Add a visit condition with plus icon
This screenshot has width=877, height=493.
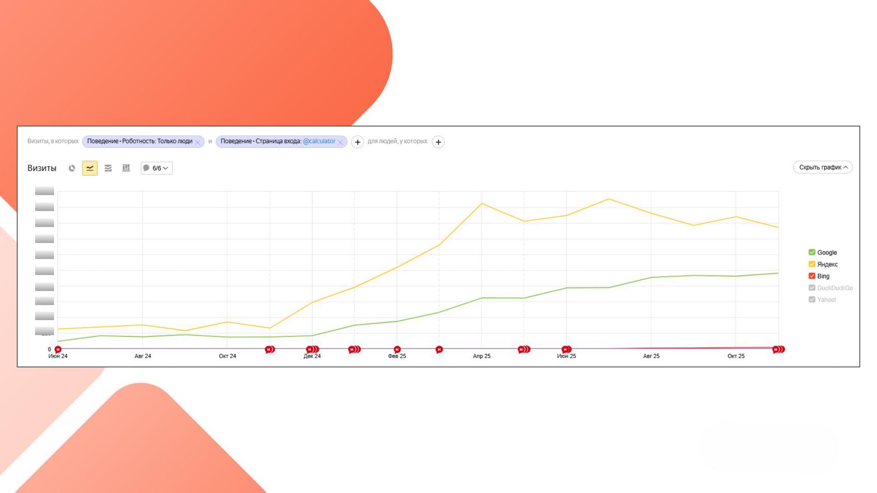pyautogui.click(x=358, y=142)
